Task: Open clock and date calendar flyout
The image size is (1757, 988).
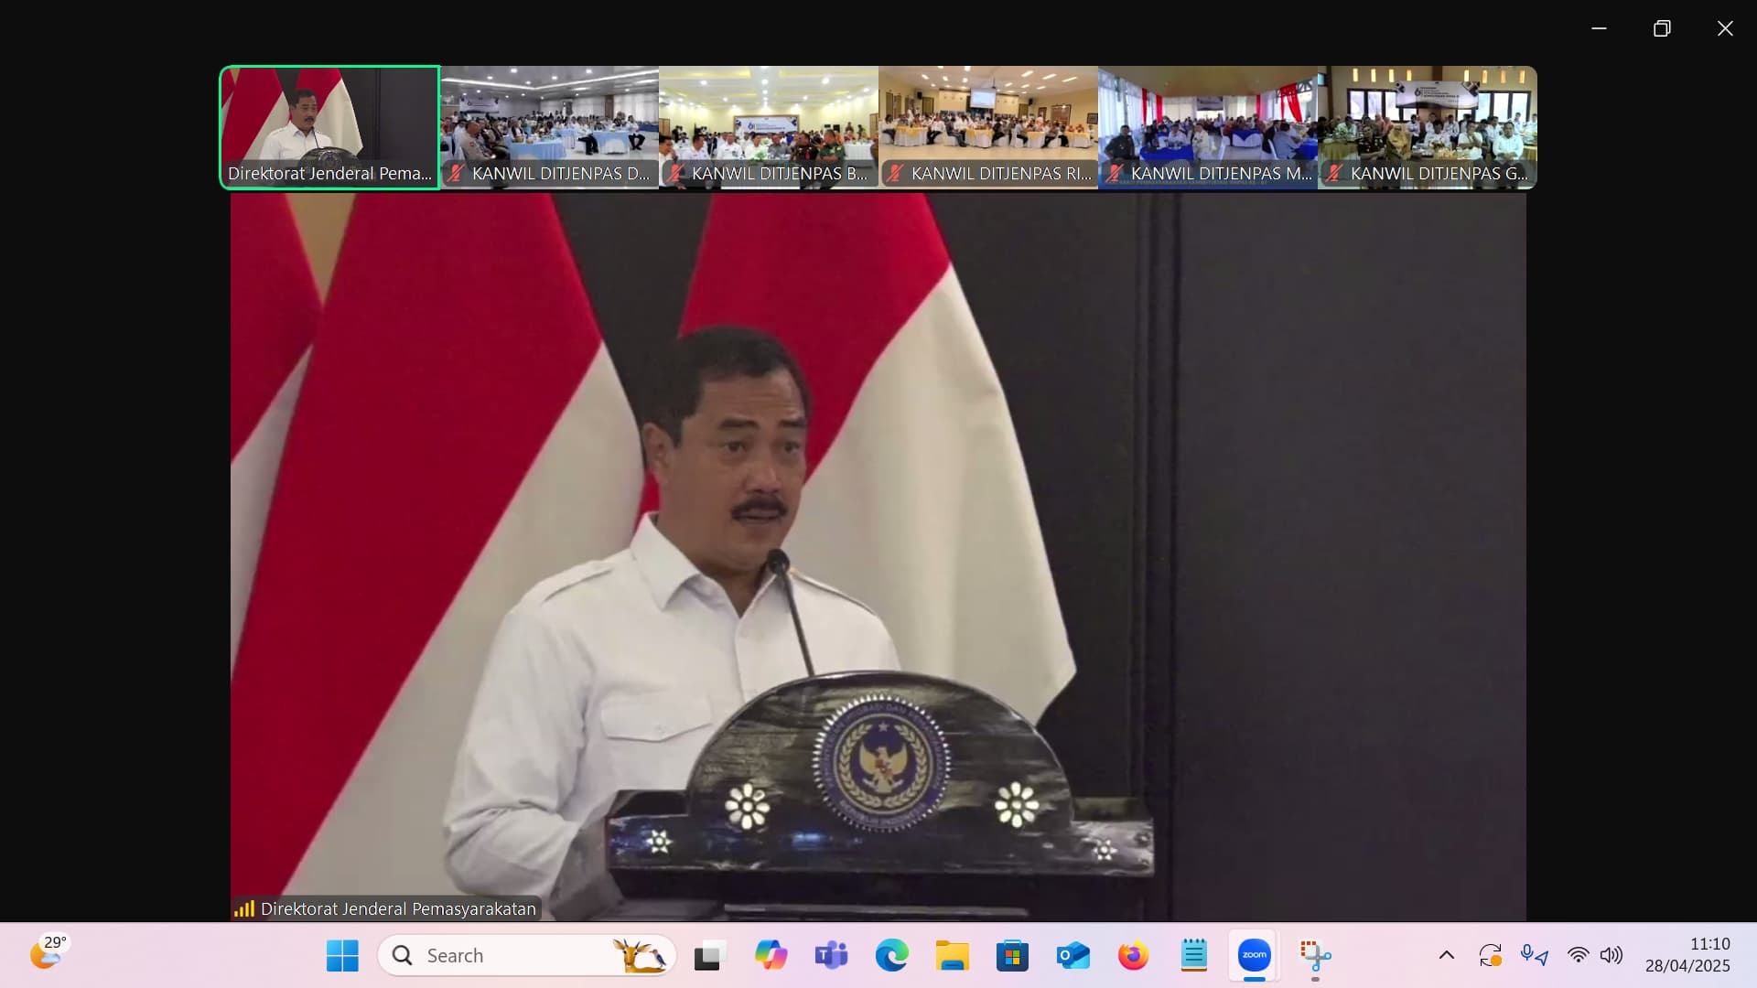Action: [1687, 955]
